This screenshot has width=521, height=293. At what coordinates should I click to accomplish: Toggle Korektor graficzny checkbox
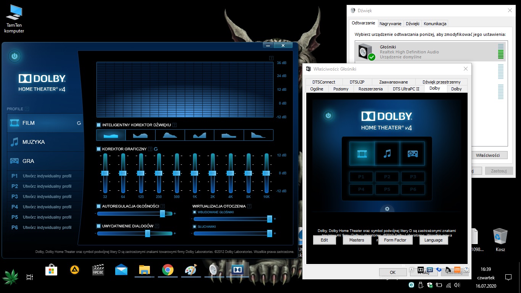coord(98,149)
